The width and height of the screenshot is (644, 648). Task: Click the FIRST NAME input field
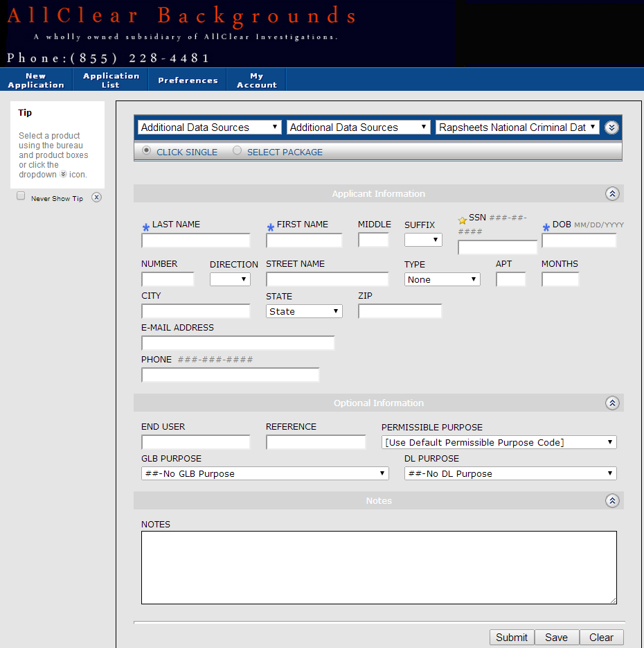pyautogui.click(x=304, y=240)
